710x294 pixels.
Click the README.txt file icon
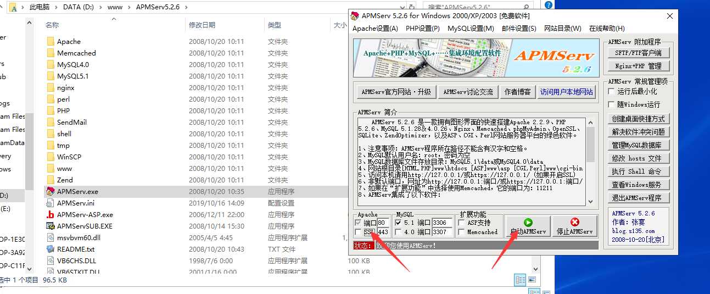coord(51,249)
